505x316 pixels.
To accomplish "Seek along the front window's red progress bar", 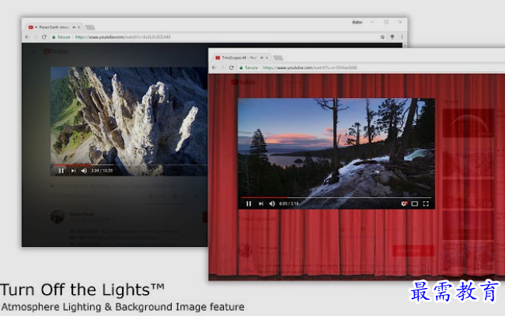I will [336, 197].
